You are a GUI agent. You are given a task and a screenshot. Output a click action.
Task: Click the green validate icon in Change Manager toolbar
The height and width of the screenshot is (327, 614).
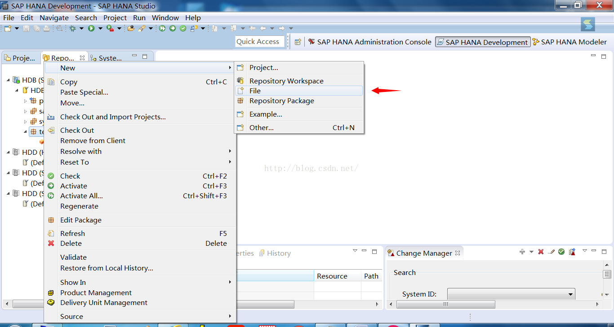click(x=561, y=252)
